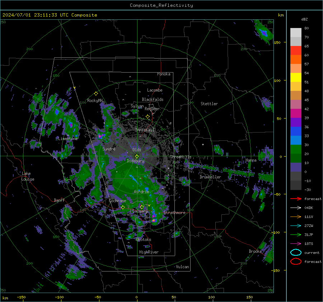Click radar center diamond marker above Didsbury
Viewport: 323px width, 302px height.
(137, 156)
